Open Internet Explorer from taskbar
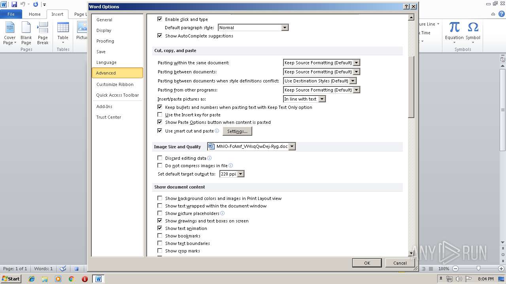 click(32, 279)
